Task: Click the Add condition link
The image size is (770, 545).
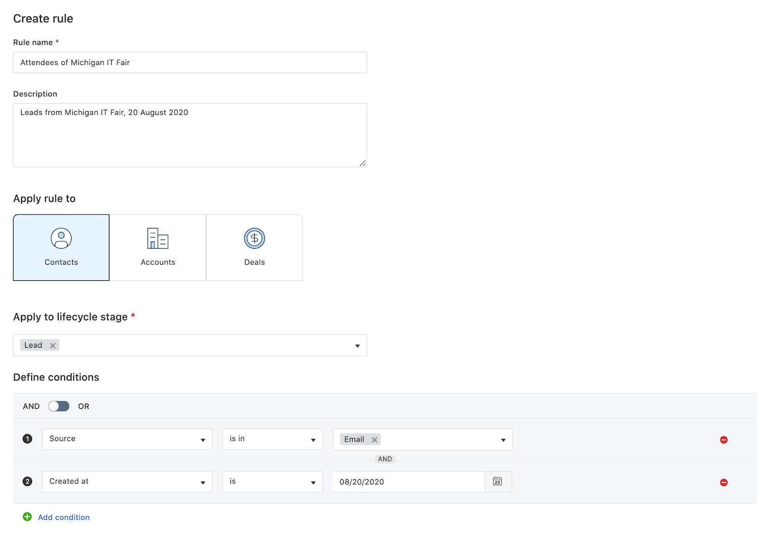Action: (64, 517)
